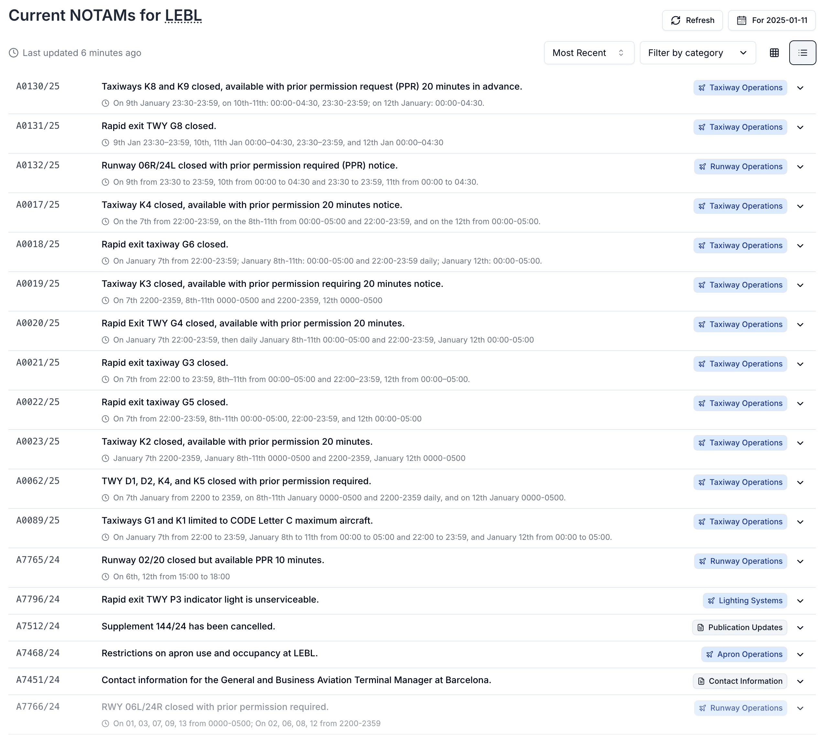Open the LEBL airport link
Screen dimensions: 830x742
tap(183, 16)
